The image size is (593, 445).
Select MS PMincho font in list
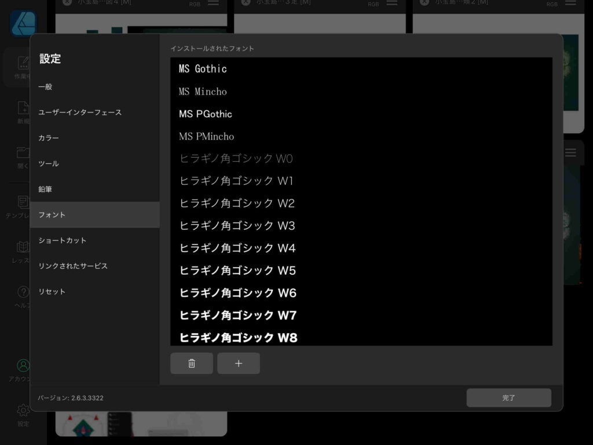click(x=361, y=136)
